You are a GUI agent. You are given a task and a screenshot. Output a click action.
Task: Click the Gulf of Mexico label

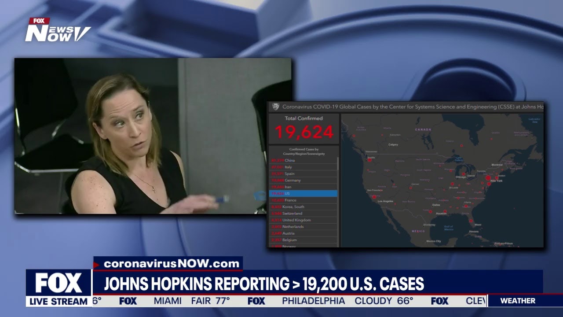[449, 228]
